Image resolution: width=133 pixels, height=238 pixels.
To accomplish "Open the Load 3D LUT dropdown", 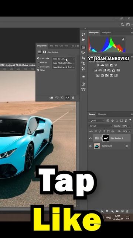I will [x=64, y=59].
